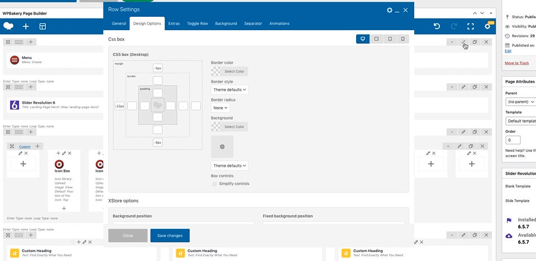Image resolution: width=536 pixels, height=261 pixels.
Task: Edit the row containing Menu element (pencil)
Action: (x=463, y=42)
